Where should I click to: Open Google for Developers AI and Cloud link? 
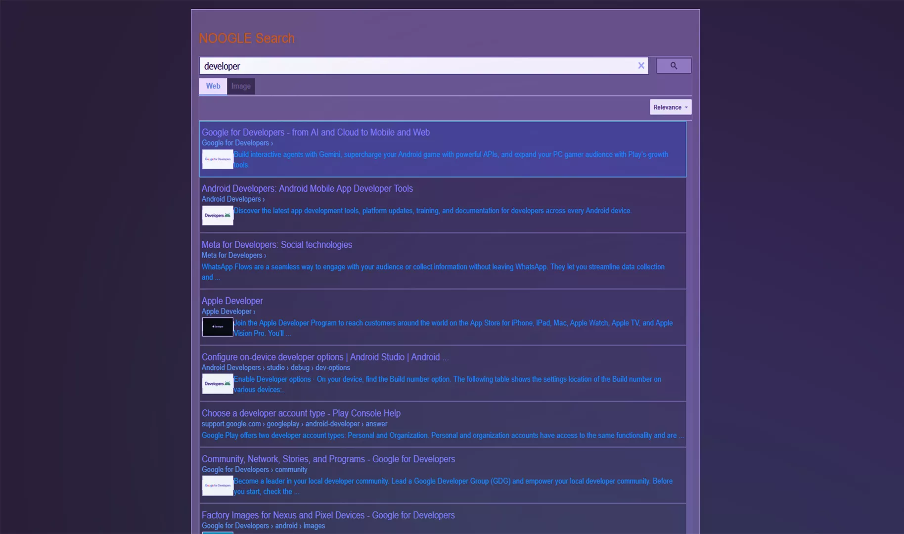(316, 133)
